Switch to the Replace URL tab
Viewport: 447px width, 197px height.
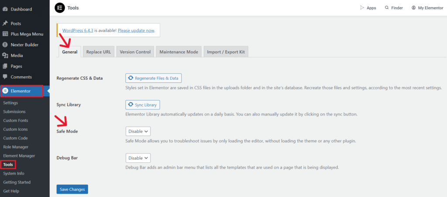pos(98,52)
